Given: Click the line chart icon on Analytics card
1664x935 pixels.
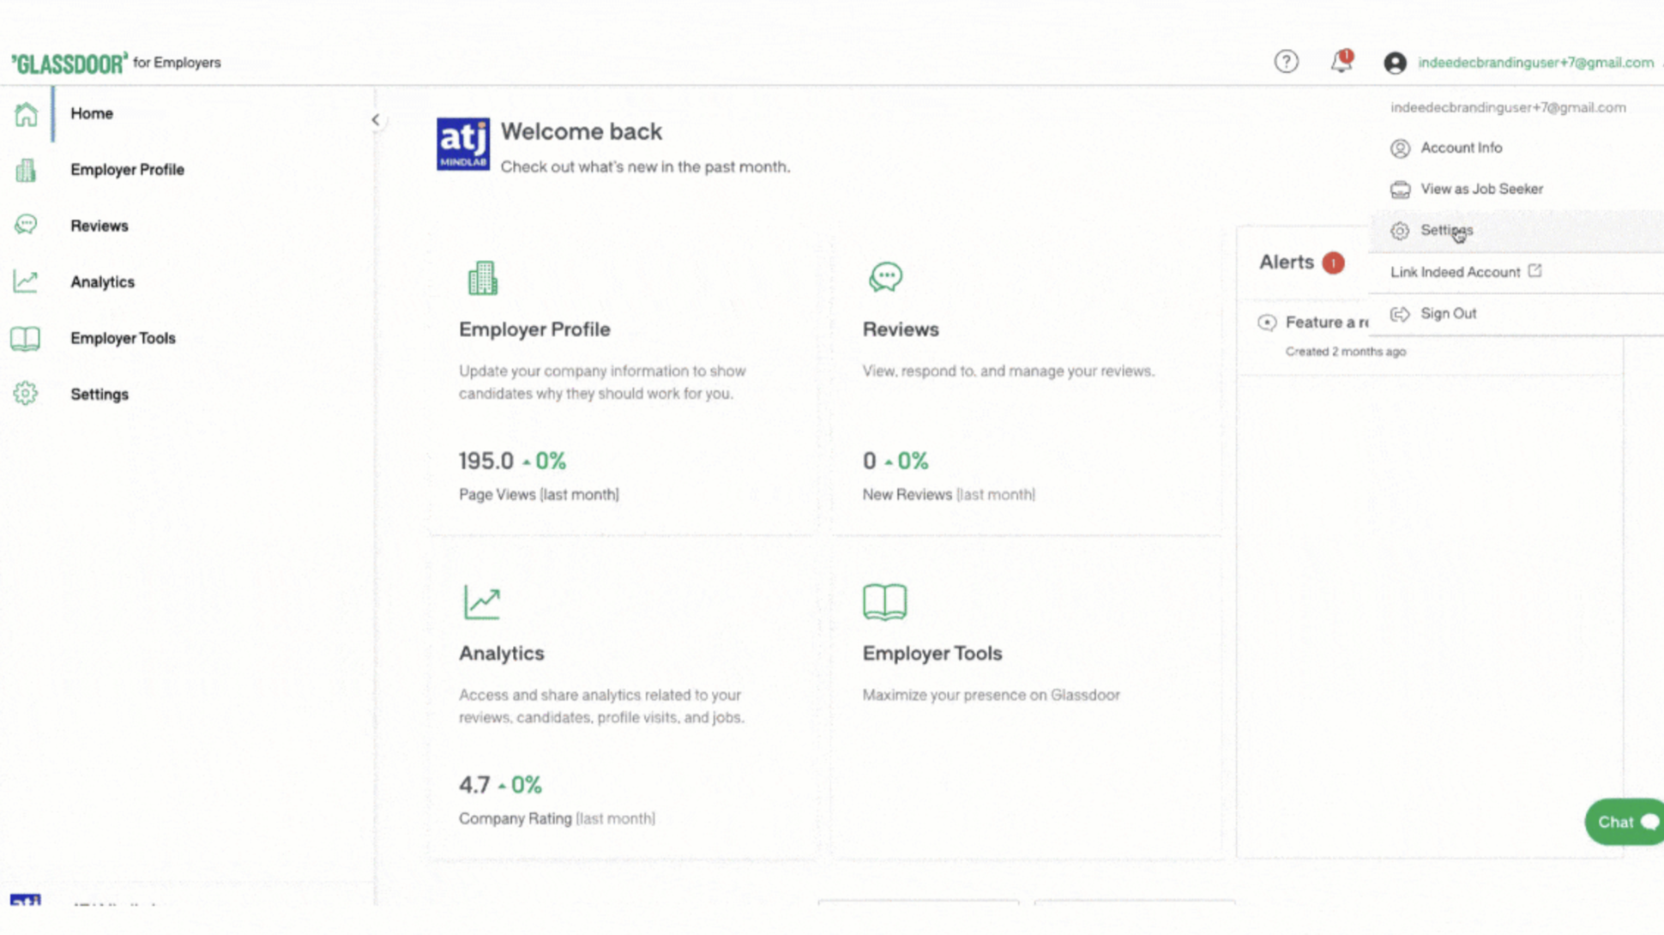Looking at the screenshot, I should (481, 602).
